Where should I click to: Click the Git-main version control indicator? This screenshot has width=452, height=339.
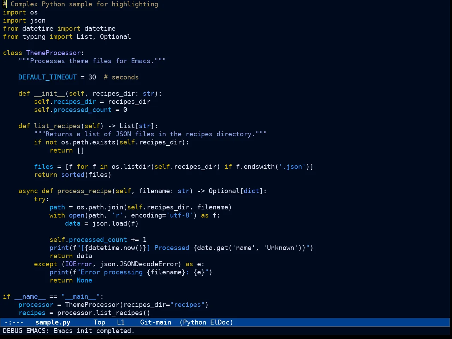[156, 322]
